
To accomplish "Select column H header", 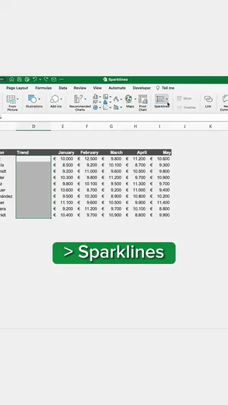I will click(x=135, y=127).
